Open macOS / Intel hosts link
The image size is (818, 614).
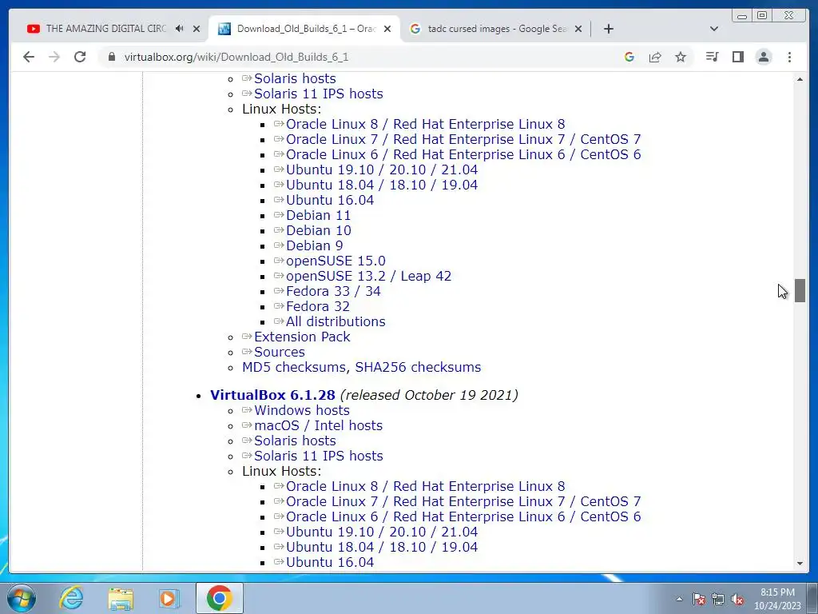pyautogui.click(x=318, y=425)
